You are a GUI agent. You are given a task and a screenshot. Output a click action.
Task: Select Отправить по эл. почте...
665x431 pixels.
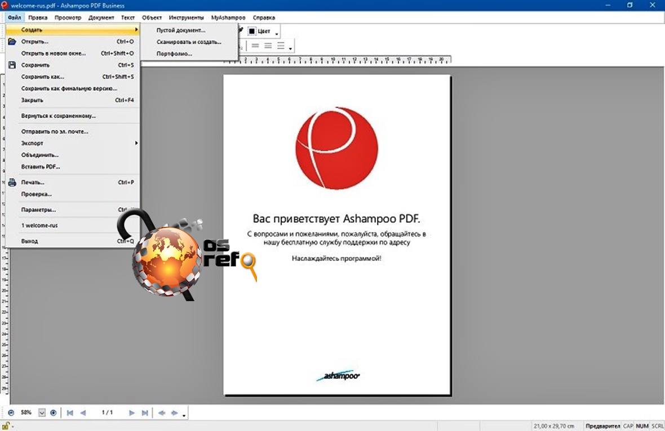click(73, 131)
